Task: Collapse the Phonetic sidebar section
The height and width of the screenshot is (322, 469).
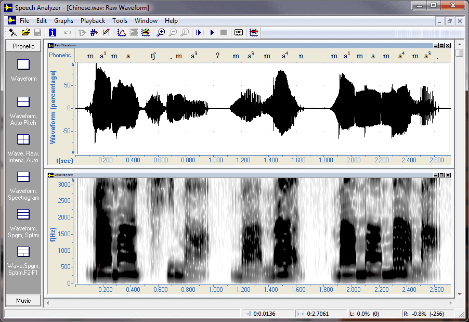Action: tap(23, 46)
